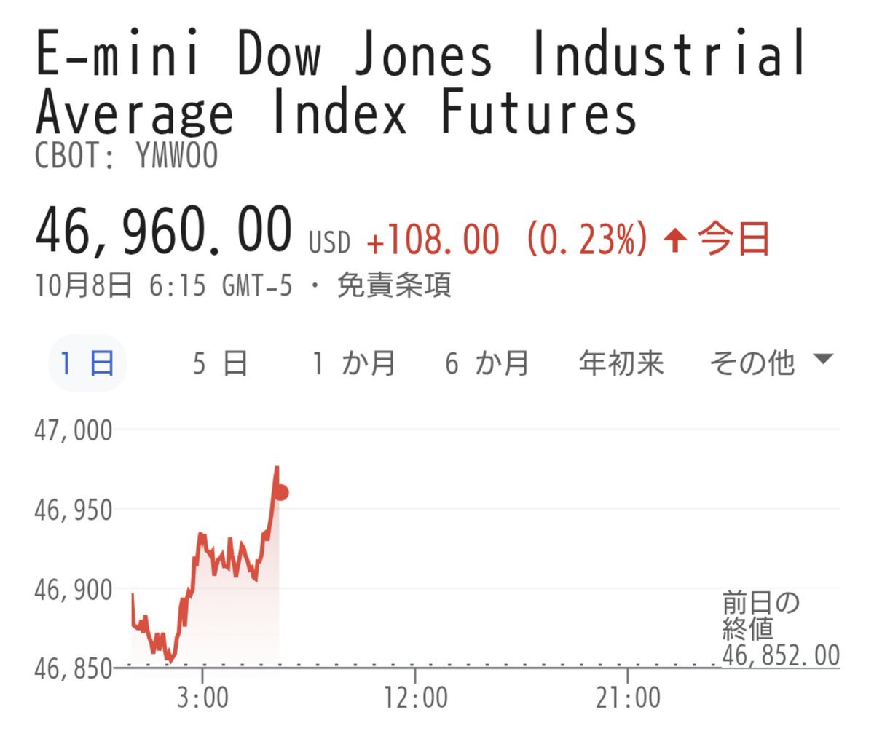Click the 21:00 time axis marker
The width and height of the screenshot is (874, 731).
pyautogui.click(x=627, y=698)
